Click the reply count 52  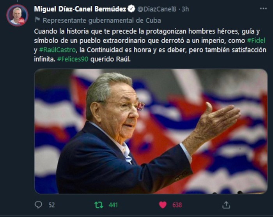click(51, 205)
